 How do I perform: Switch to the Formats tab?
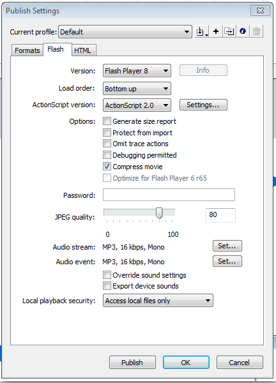[27, 50]
